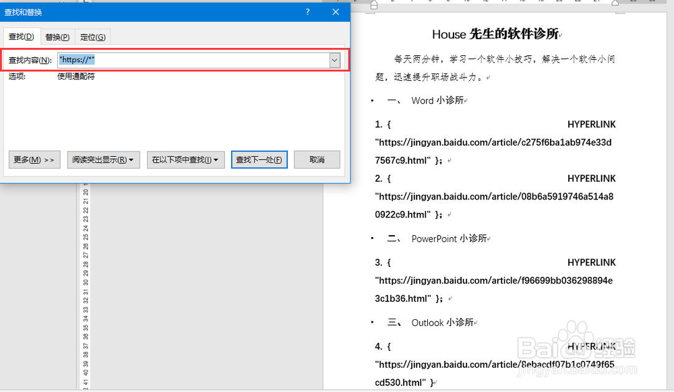Screen dimensions: 674x392
Task: Click the text 0922c9.html" };
Action: coord(408,215)
